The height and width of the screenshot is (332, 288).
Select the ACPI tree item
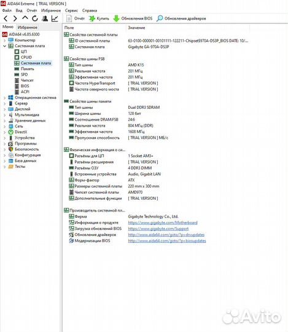click(22, 92)
